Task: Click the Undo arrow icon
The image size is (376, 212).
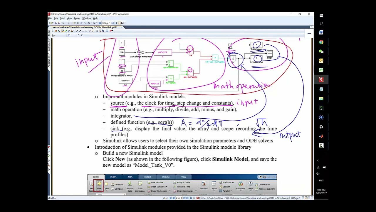Action: pos(81,23)
